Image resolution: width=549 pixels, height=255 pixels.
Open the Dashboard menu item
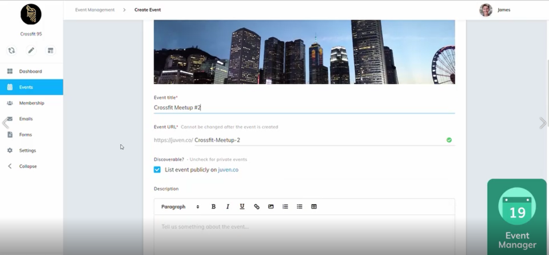31,71
